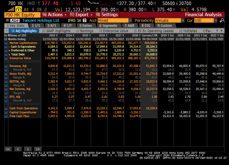Open chart icon for Revenue, Adj row
The width and height of the screenshot is (229, 165).
click(x=6, y=66)
